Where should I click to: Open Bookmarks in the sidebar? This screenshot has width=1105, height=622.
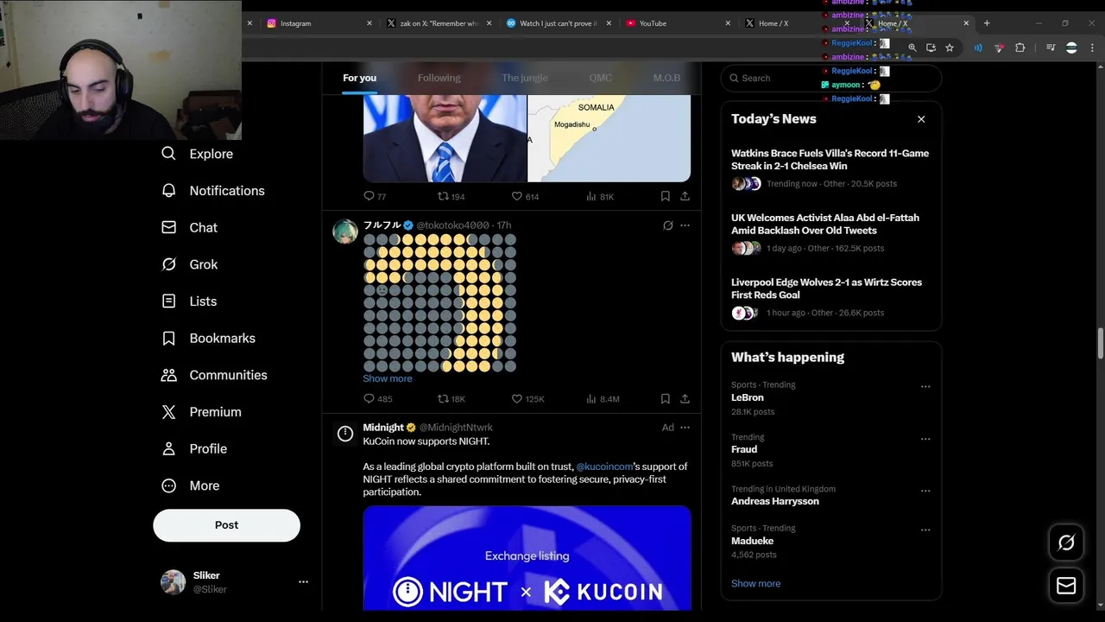click(x=208, y=338)
